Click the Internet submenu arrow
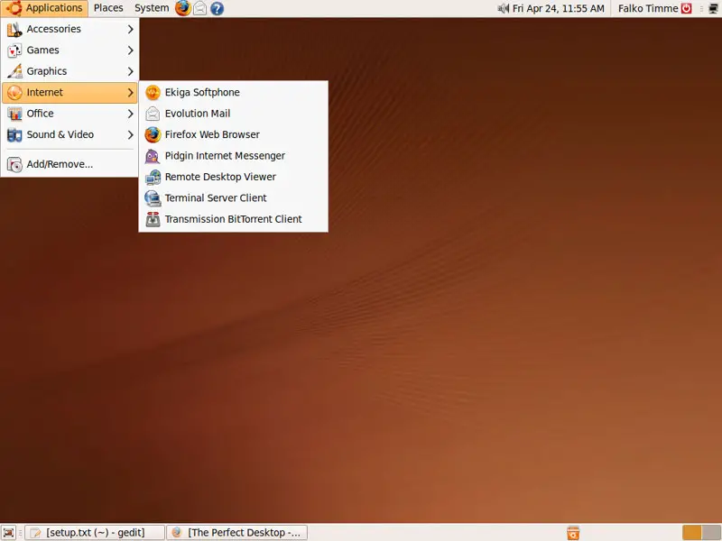The image size is (722, 541). coord(130,93)
